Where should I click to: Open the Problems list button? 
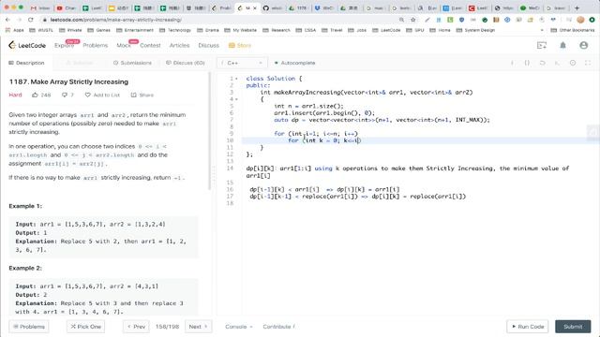point(29,327)
